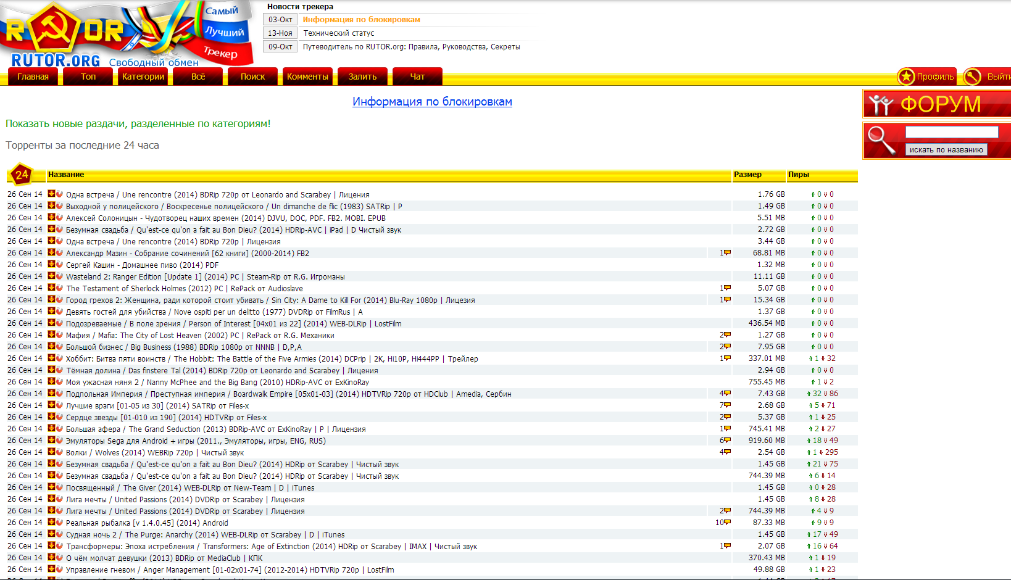The width and height of the screenshot is (1011, 580).
Task: Download torrent for Посвященный / The Giver
Action: 52,487
